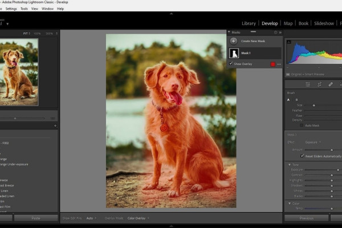Screen dimensions: 342x228
Task: Open the Settings menu
Action: (x=11, y=9)
